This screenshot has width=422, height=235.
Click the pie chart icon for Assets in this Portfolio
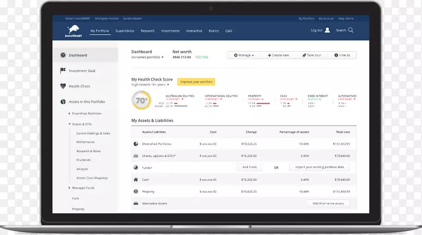coord(63,101)
